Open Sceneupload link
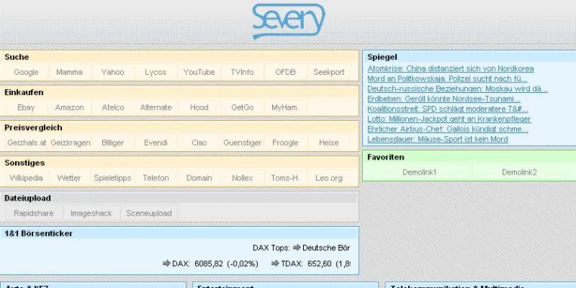The height and width of the screenshot is (288, 576). pyautogui.click(x=149, y=213)
